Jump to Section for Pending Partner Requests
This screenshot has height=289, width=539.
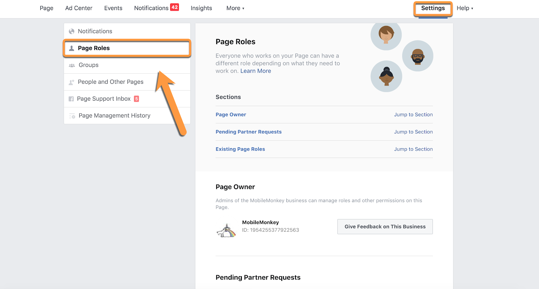pyautogui.click(x=413, y=132)
